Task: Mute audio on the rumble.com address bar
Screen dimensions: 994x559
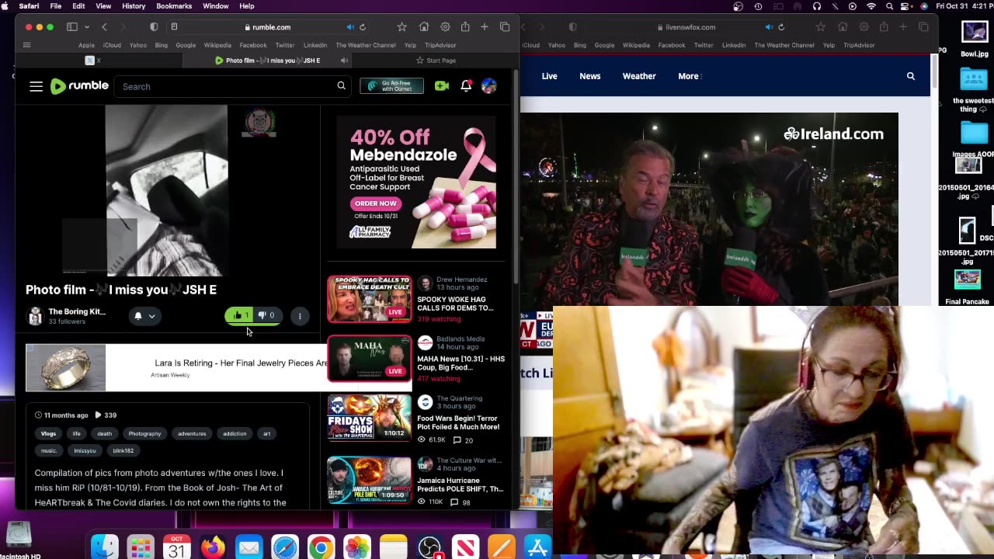Action: click(350, 27)
